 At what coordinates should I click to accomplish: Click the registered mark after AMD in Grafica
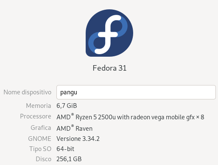tap(73, 126)
